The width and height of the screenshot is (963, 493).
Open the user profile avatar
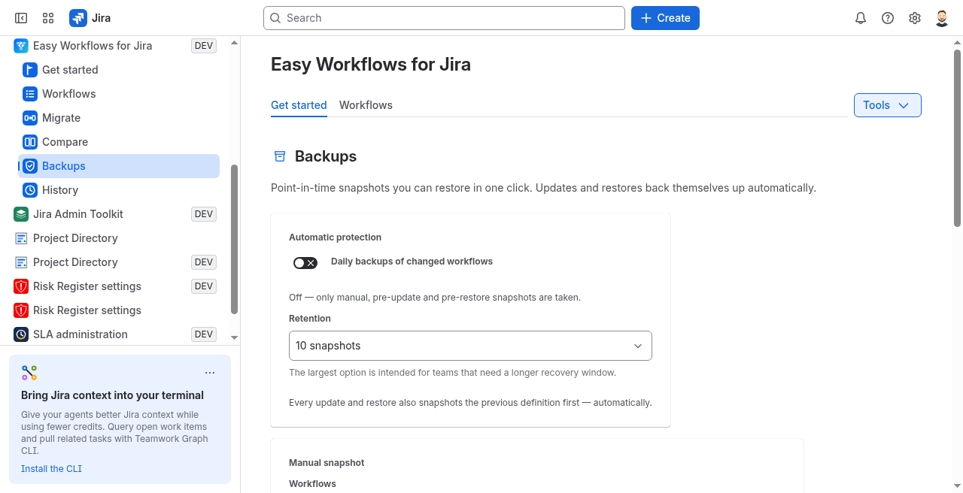click(x=942, y=18)
